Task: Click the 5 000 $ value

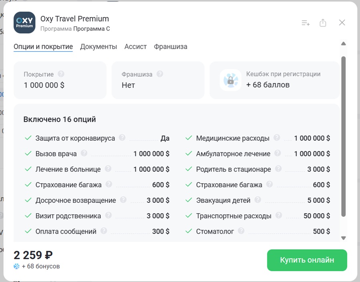Action: [x=319, y=200]
